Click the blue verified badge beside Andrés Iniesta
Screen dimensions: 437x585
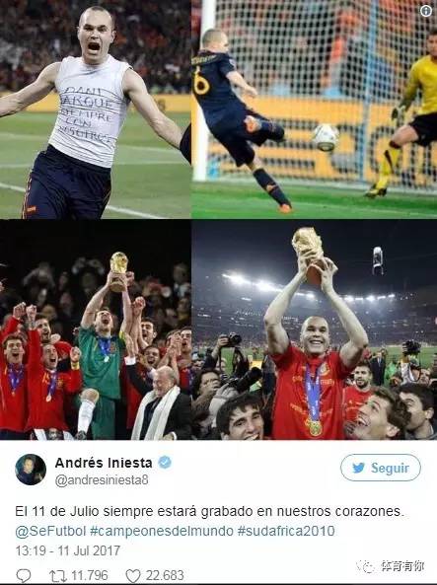(165, 463)
